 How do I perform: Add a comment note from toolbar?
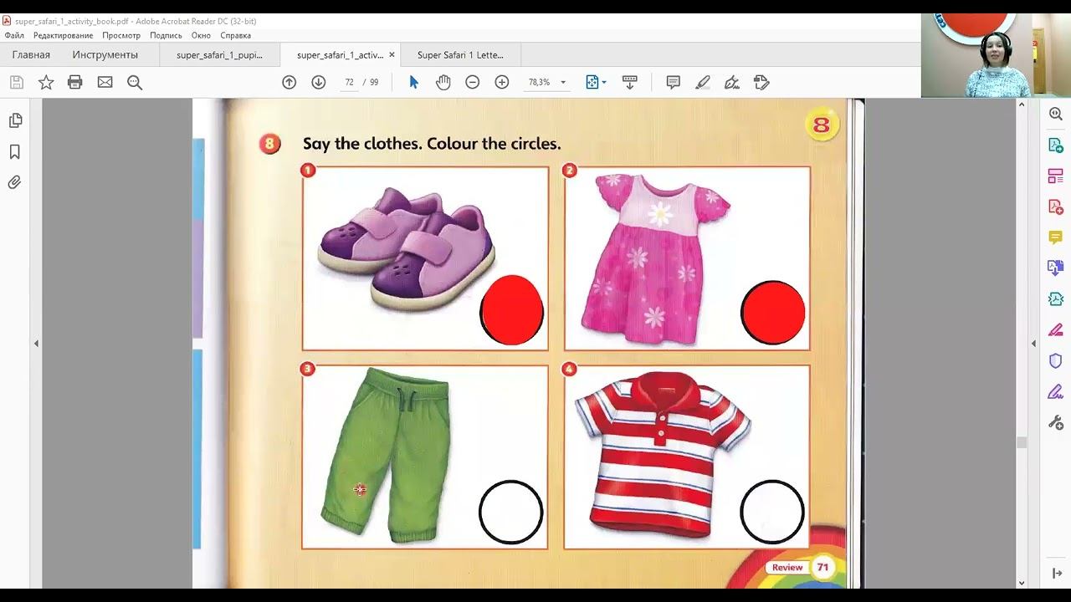point(673,82)
